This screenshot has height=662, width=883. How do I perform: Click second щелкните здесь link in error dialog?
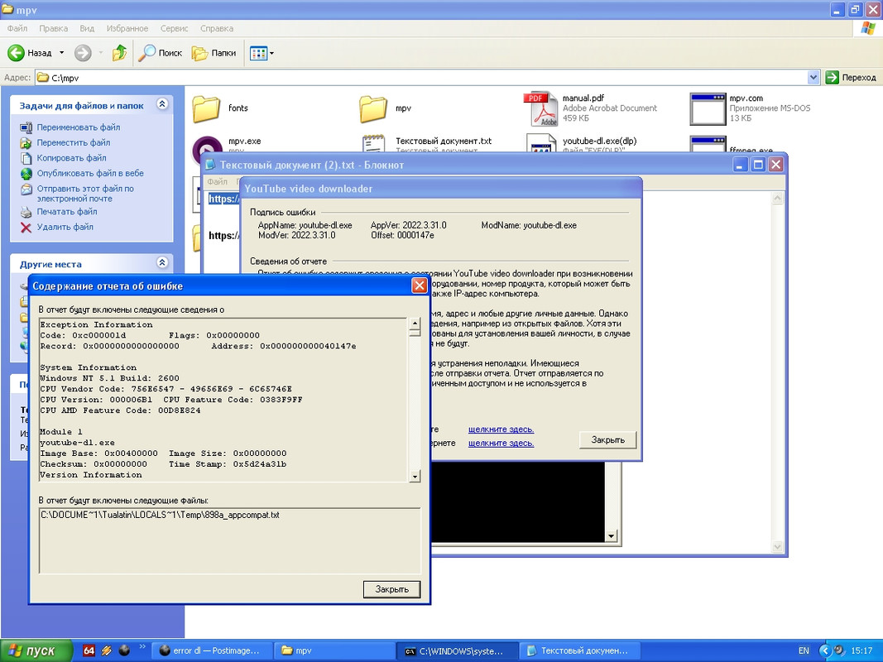[x=501, y=443]
